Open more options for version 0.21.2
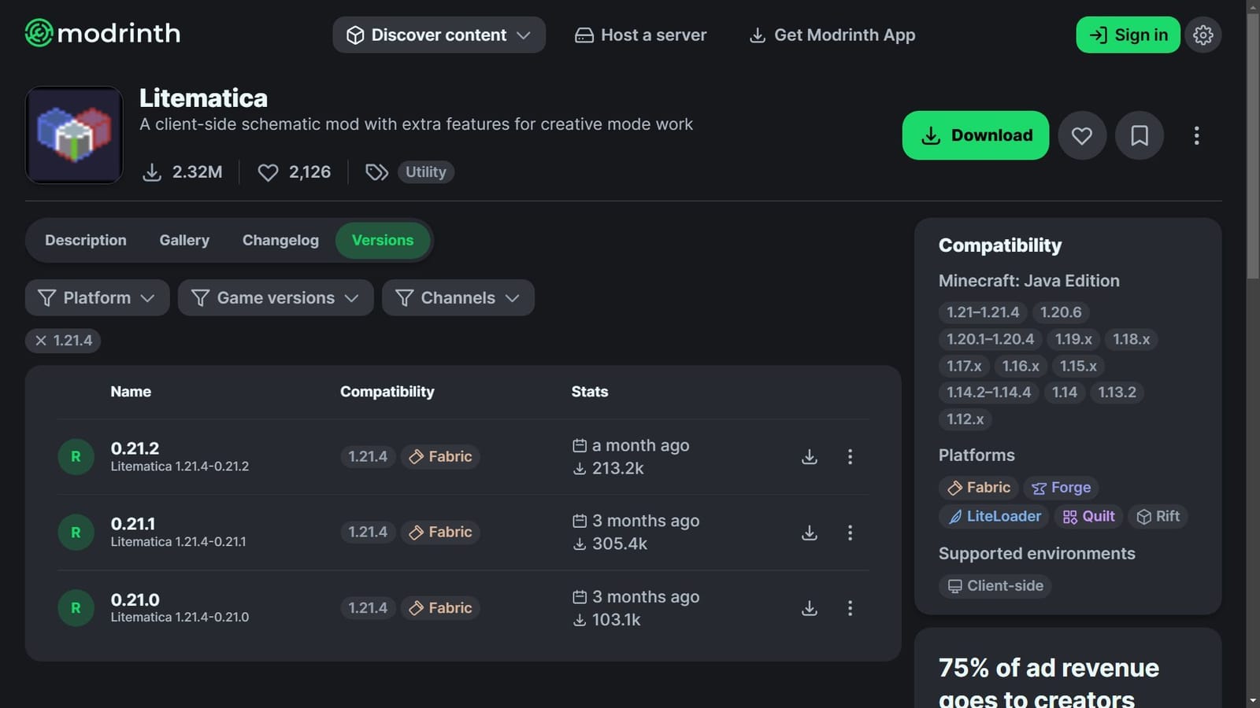This screenshot has width=1260, height=708. click(x=850, y=457)
